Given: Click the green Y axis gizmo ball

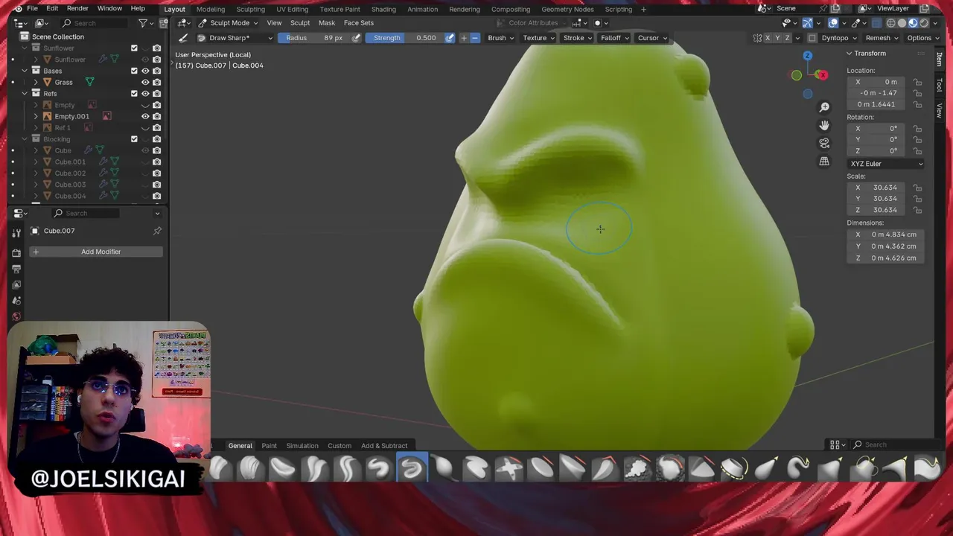Looking at the screenshot, I should [797, 75].
